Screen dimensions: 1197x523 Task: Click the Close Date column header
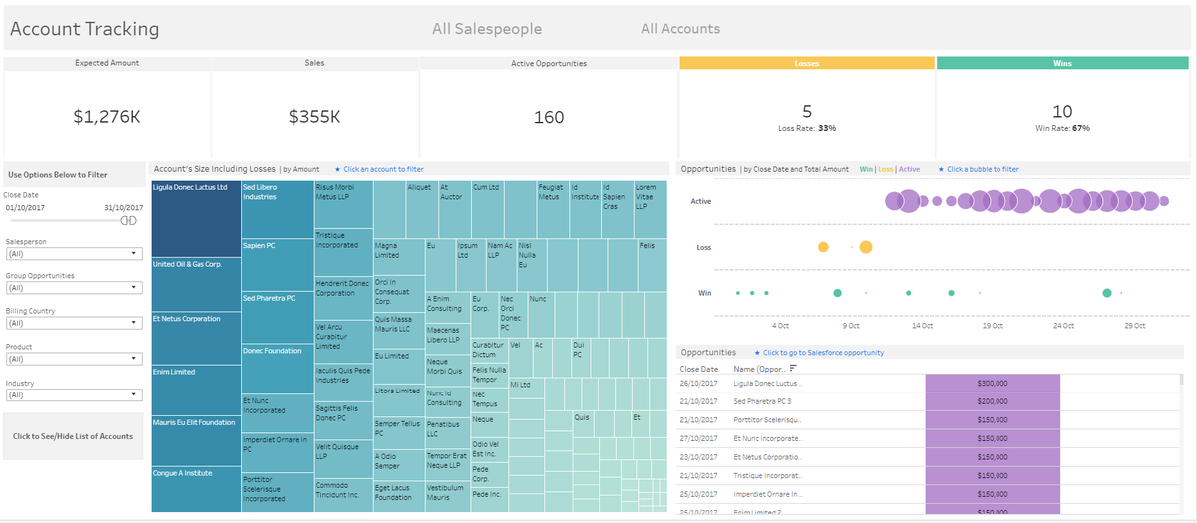click(x=698, y=369)
